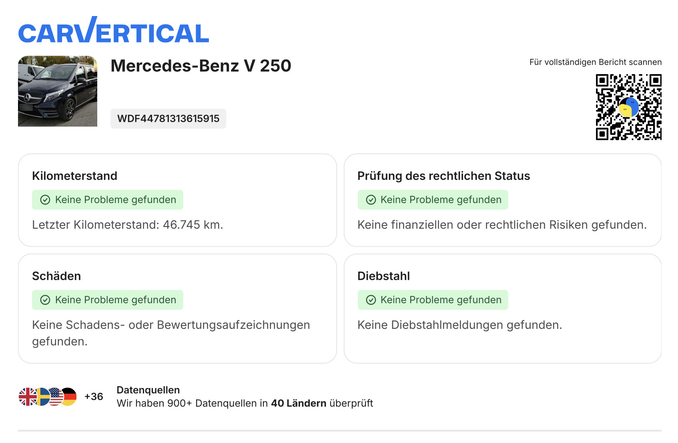Viewport: 678px width, 443px height.
Task: Click "Keine Probleme gefunden" badge under Diebstahl
Action: click(433, 300)
